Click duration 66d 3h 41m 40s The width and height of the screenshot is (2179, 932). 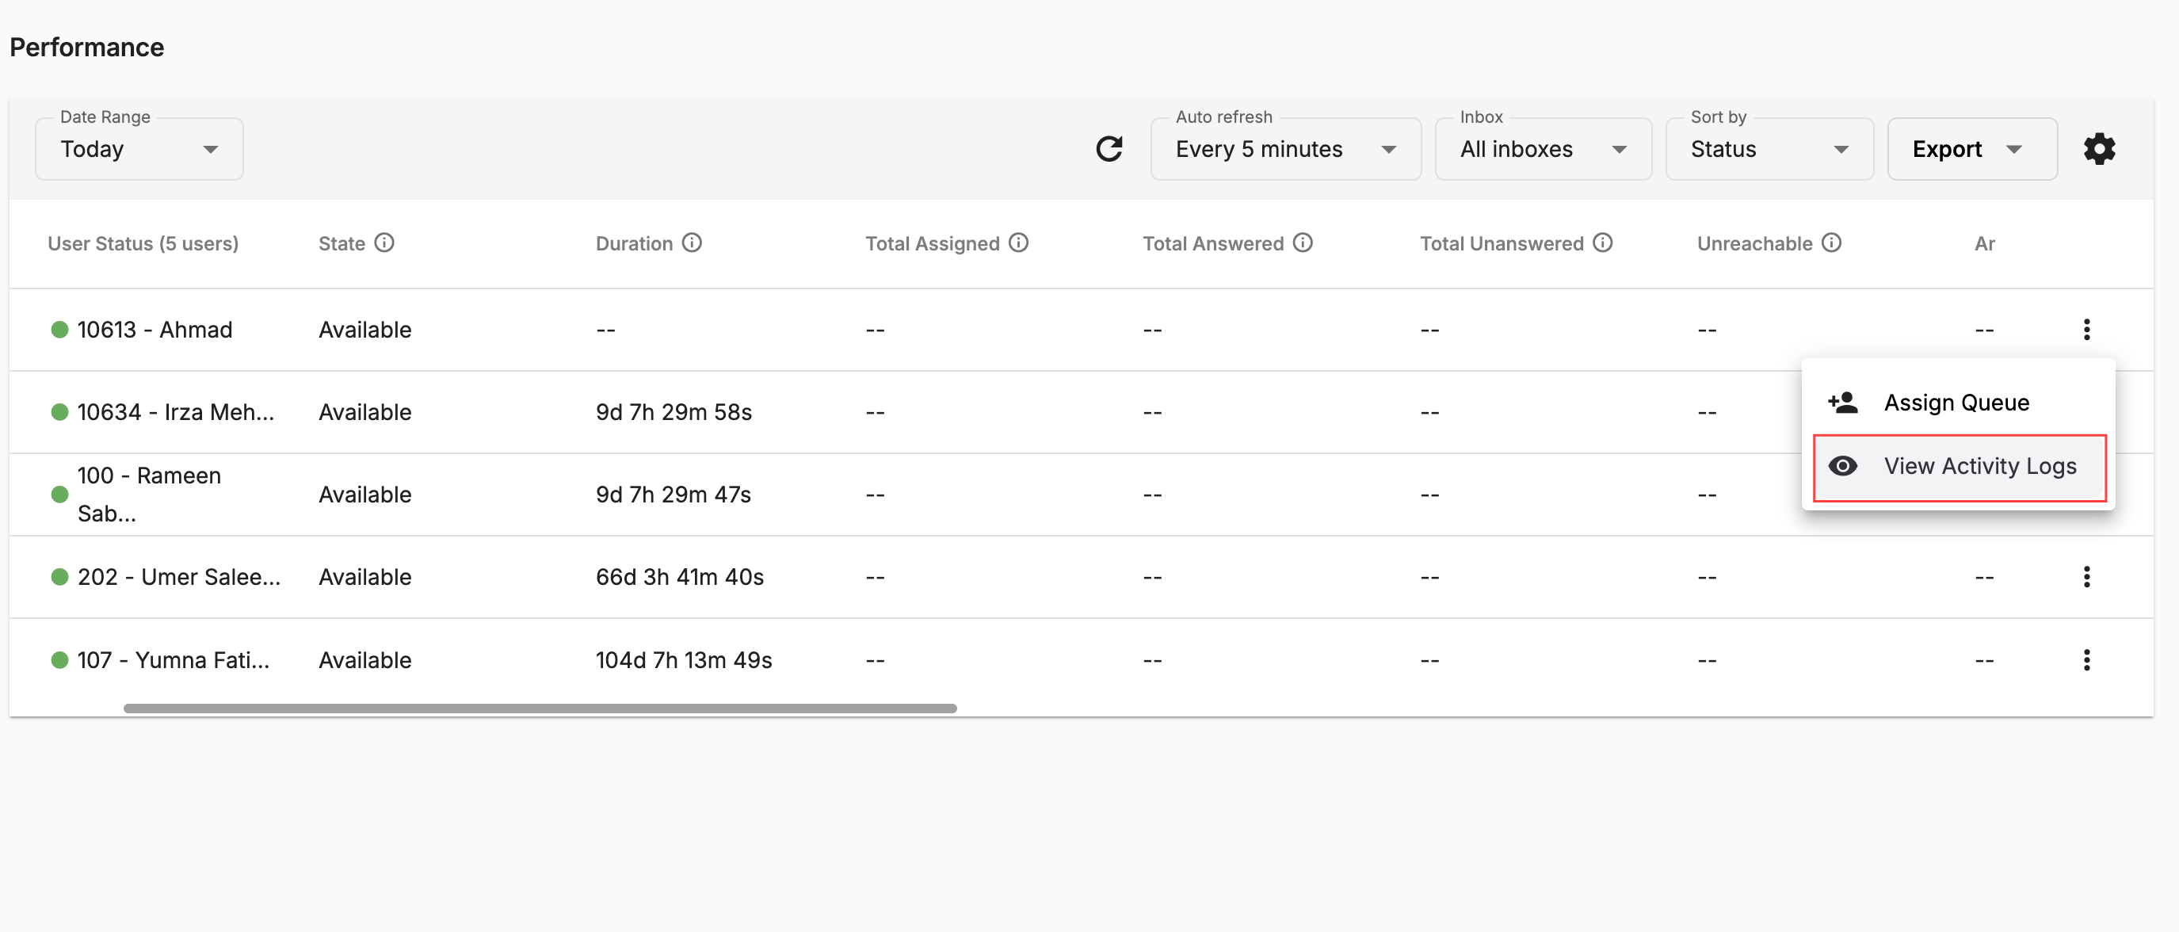[x=679, y=577]
